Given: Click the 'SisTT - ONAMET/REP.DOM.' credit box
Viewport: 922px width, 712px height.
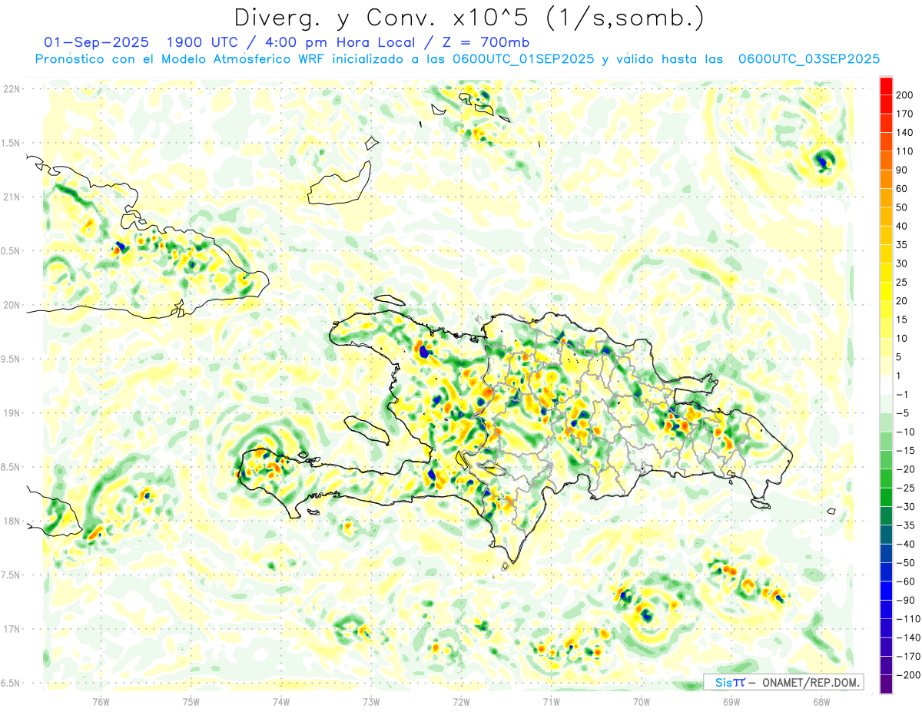Looking at the screenshot, I should coord(783,682).
